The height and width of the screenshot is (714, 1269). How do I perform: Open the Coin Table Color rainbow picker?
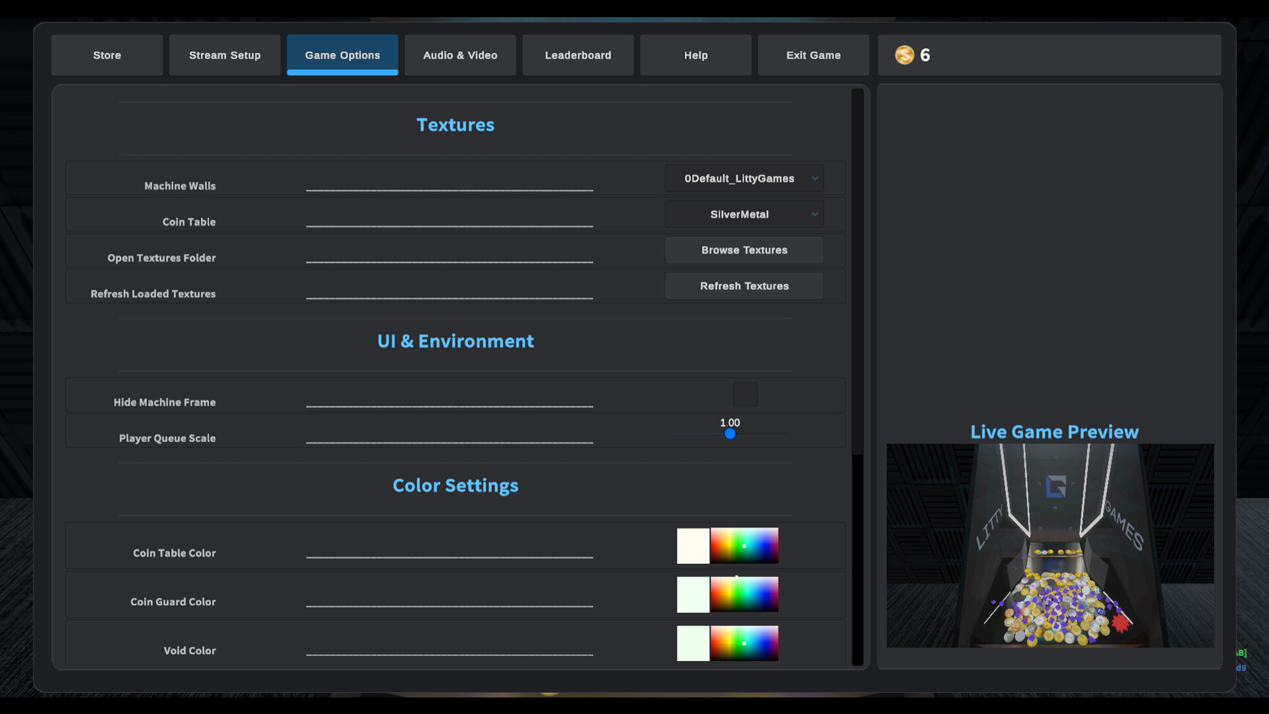(x=744, y=546)
